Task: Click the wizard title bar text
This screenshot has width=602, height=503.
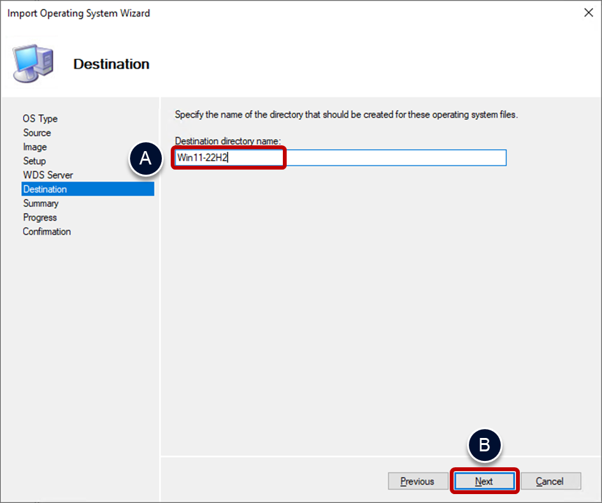Action: tap(79, 13)
